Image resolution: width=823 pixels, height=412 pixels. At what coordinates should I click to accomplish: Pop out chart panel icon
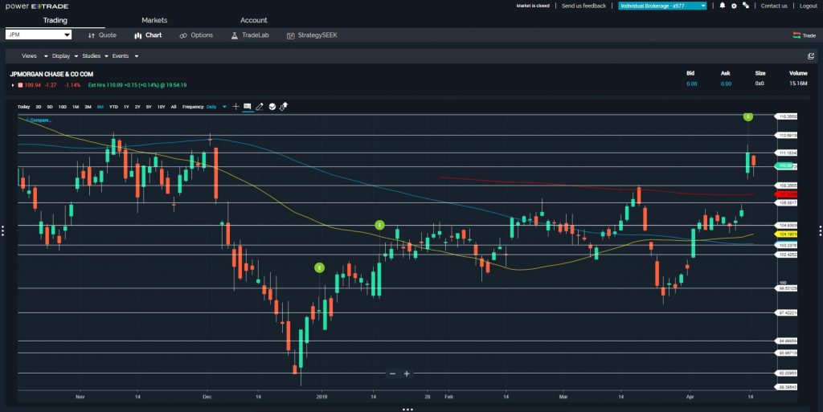(x=811, y=56)
